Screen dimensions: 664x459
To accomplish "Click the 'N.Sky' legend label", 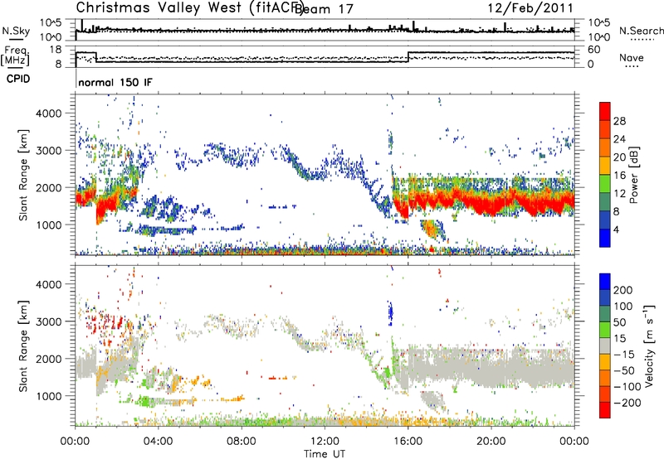I will [x=16, y=31].
